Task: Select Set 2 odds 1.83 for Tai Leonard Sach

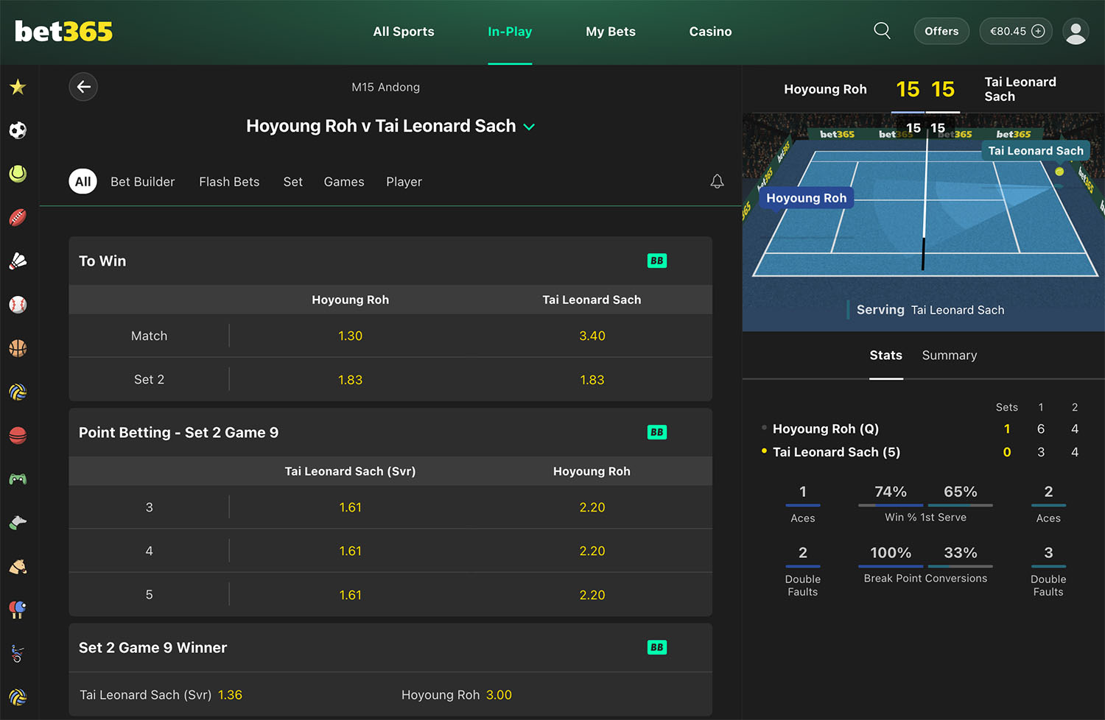Action: 592,380
